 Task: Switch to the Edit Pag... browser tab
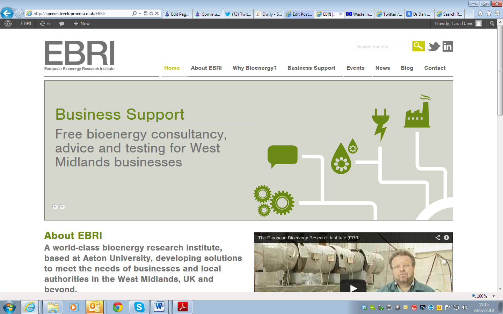pyautogui.click(x=177, y=14)
